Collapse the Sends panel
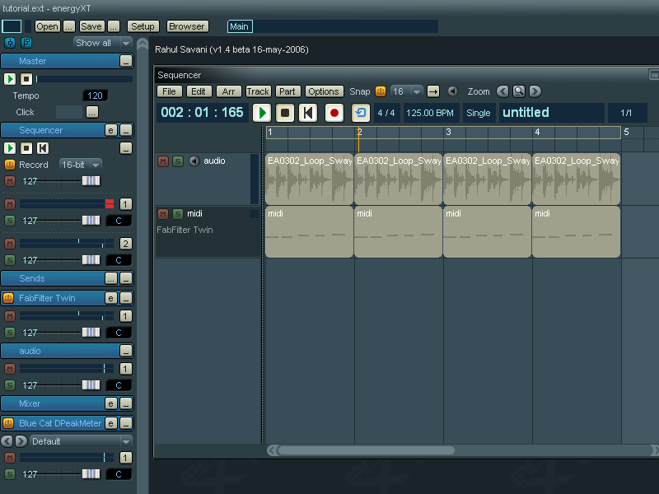This screenshot has width=659, height=494. point(126,278)
